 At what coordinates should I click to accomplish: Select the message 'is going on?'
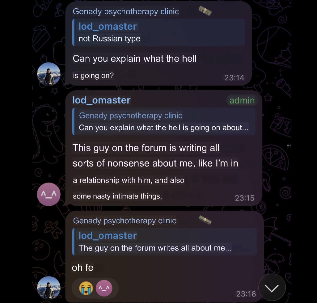tap(93, 76)
